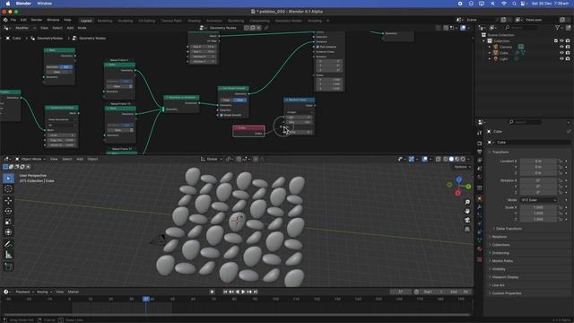574x323 pixels.
Task: Select the Scale tool in viewport toolbar
Action: [8, 222]
